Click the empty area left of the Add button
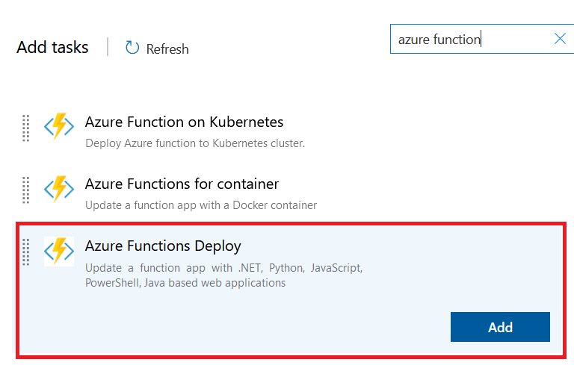This screenshot has height=365, width=574. point(262,327)
